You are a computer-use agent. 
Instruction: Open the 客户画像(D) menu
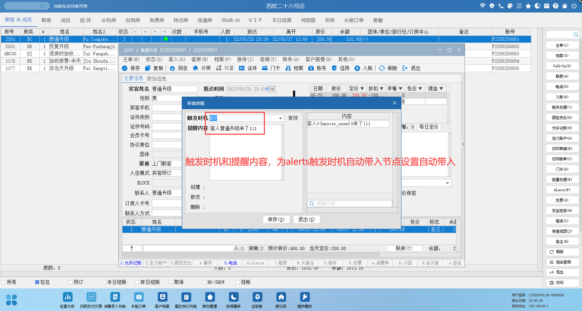point(319,59)
